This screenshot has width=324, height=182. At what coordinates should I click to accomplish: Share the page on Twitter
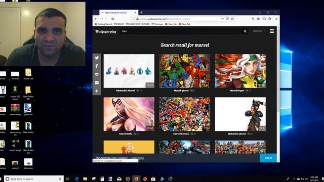[x=97, y=58]
